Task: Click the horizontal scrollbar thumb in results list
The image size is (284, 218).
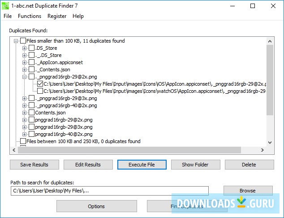Action: 129,150
